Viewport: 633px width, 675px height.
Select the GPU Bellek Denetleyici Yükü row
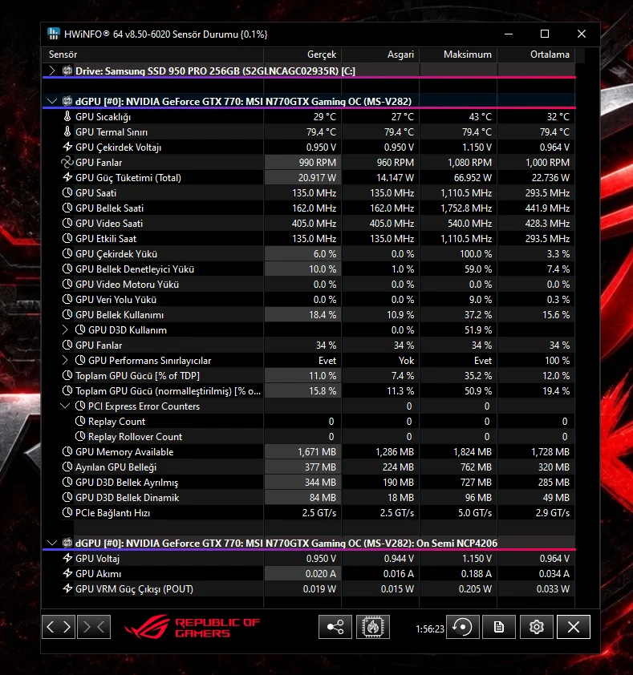click(309, 269)
